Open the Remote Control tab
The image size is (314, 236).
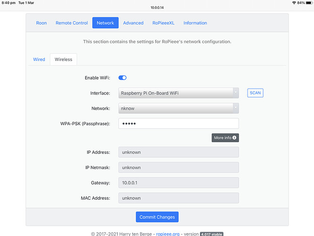(72, 23)
